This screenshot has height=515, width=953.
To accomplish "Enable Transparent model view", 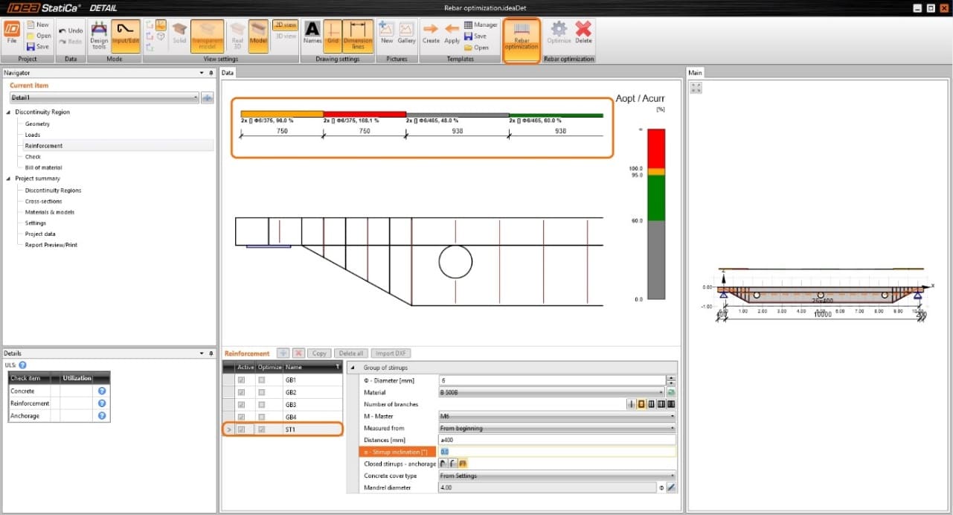I will point(207,35).
